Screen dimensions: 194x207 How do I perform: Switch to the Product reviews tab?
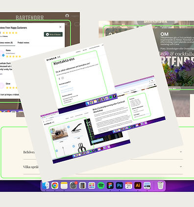[24, 43]
